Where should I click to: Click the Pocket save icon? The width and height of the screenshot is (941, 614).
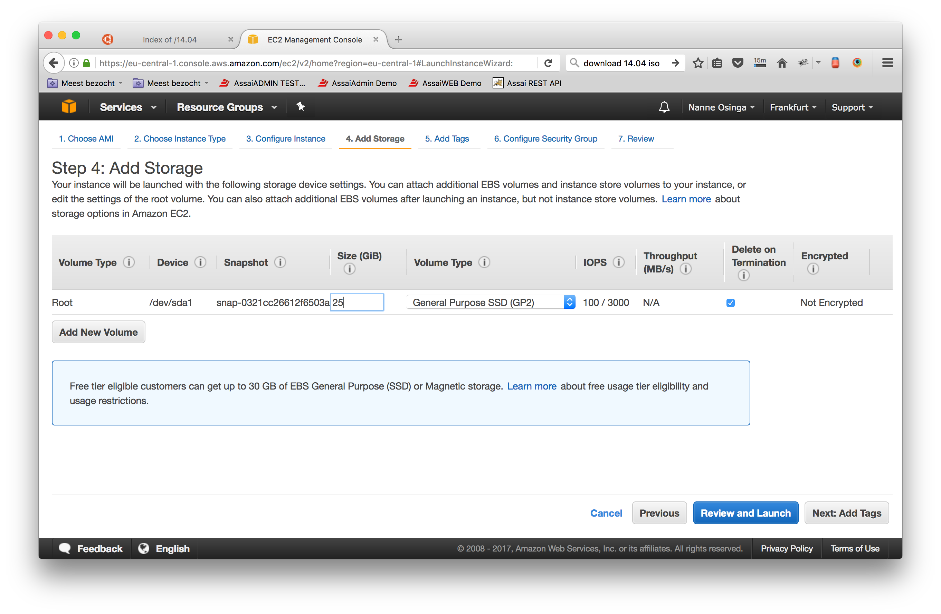point(738,63)
